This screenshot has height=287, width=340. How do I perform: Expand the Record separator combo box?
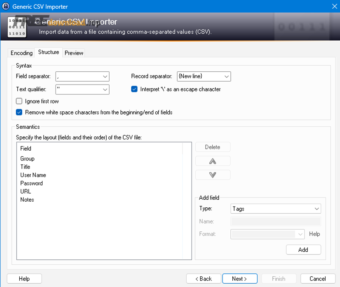(226, 77)
